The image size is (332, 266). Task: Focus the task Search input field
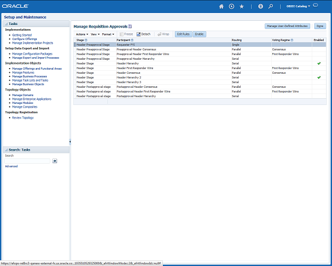coord(27,161)
